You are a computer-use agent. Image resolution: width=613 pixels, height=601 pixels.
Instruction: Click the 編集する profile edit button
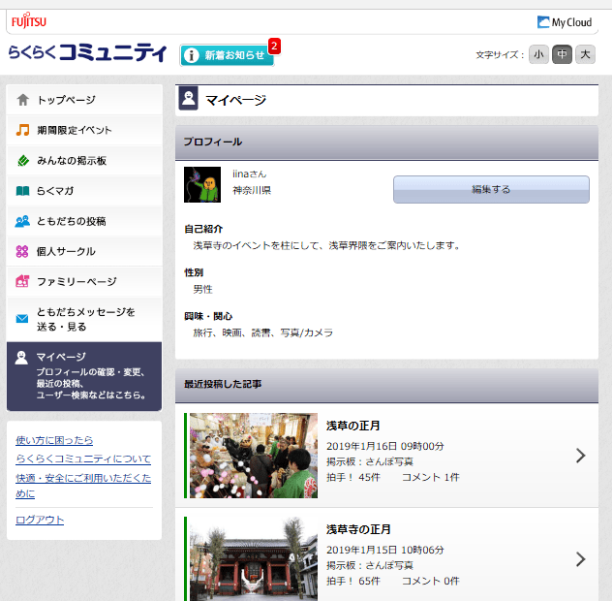click(x=491, y=189)
